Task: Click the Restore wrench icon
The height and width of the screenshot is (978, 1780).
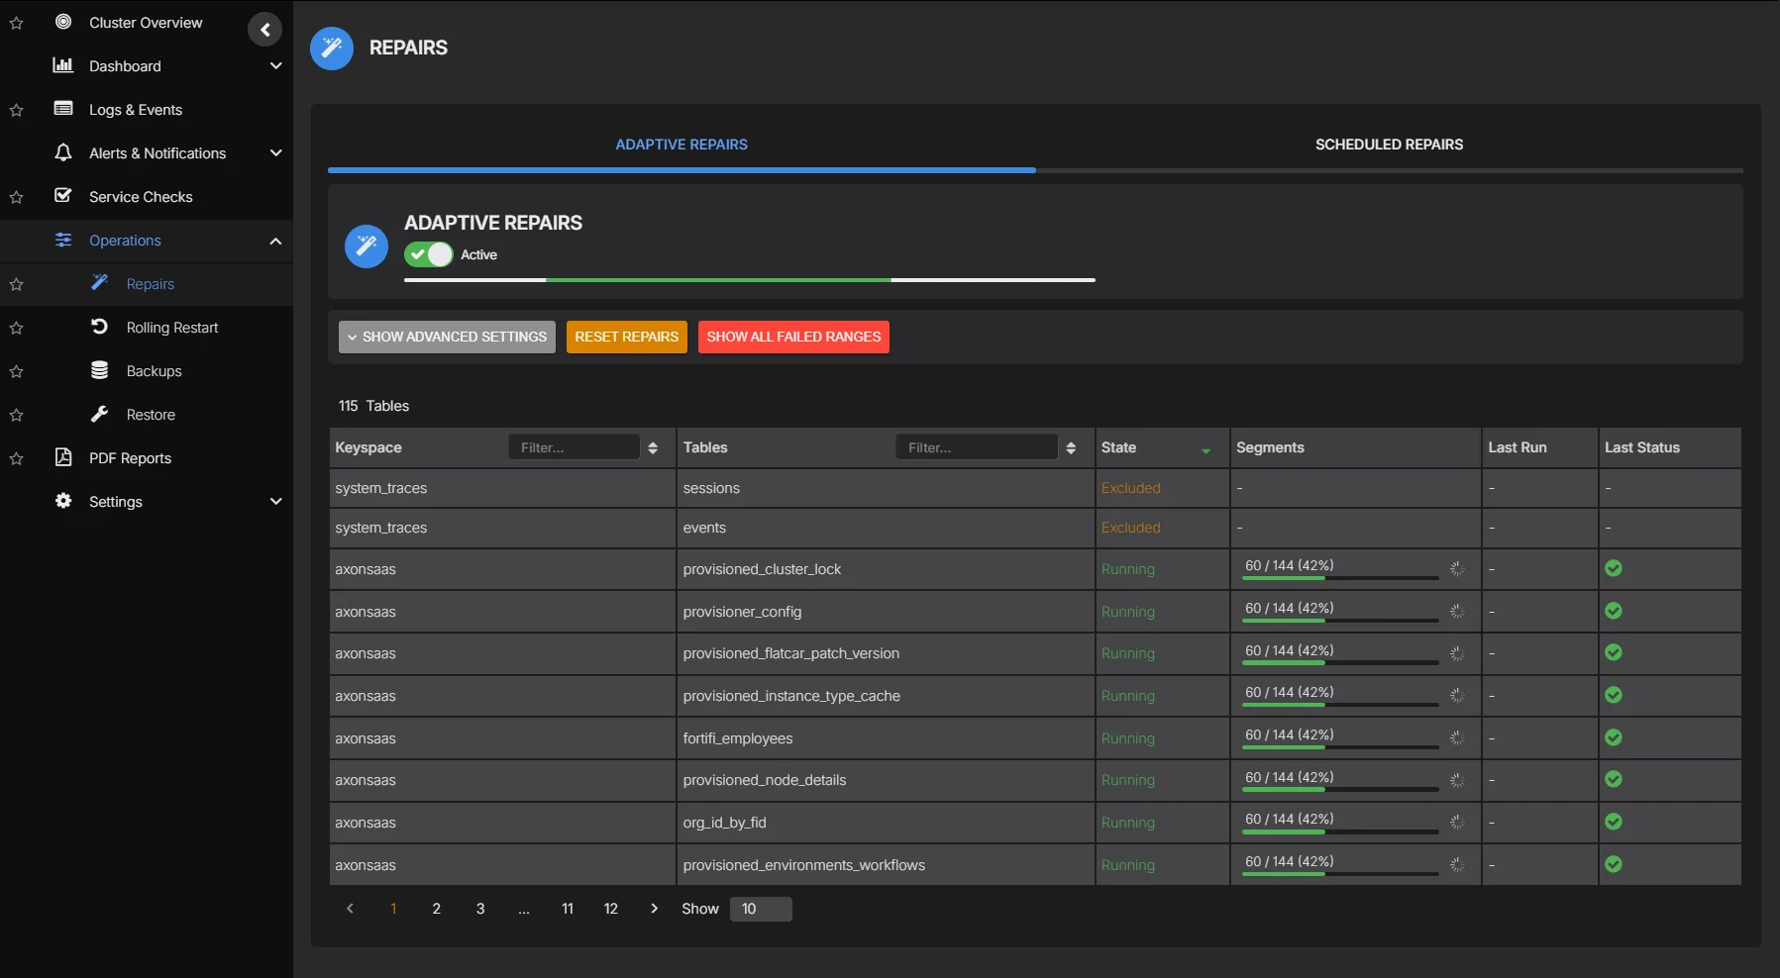Action: point(99,414)
